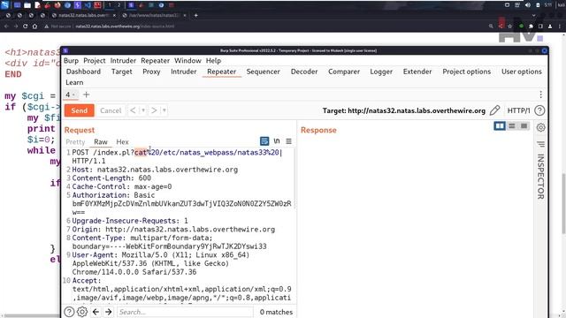
Task: Select top-bottom response layout
Action: [x=512, y=125]
